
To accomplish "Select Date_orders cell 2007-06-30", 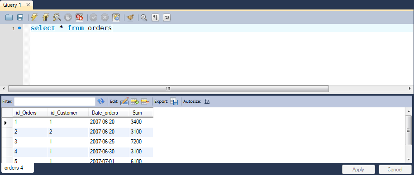I will (x=109, y=152).
